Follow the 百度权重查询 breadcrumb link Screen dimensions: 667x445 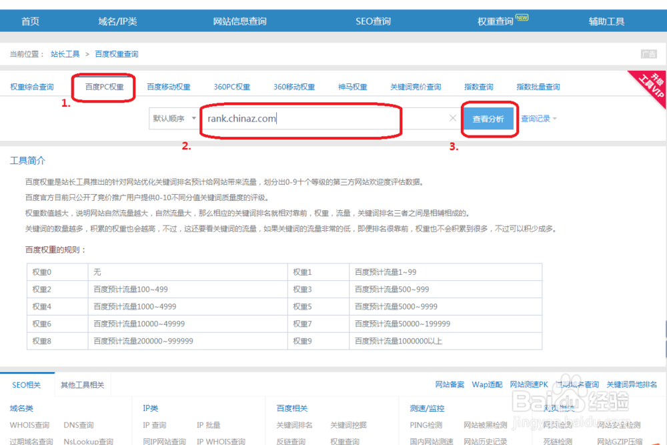[116, 54]
